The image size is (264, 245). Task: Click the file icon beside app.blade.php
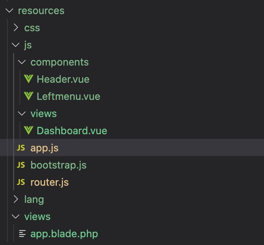click(22, 234)
